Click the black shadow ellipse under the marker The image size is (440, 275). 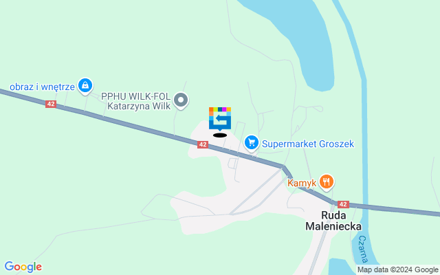[x=220, y=135]
